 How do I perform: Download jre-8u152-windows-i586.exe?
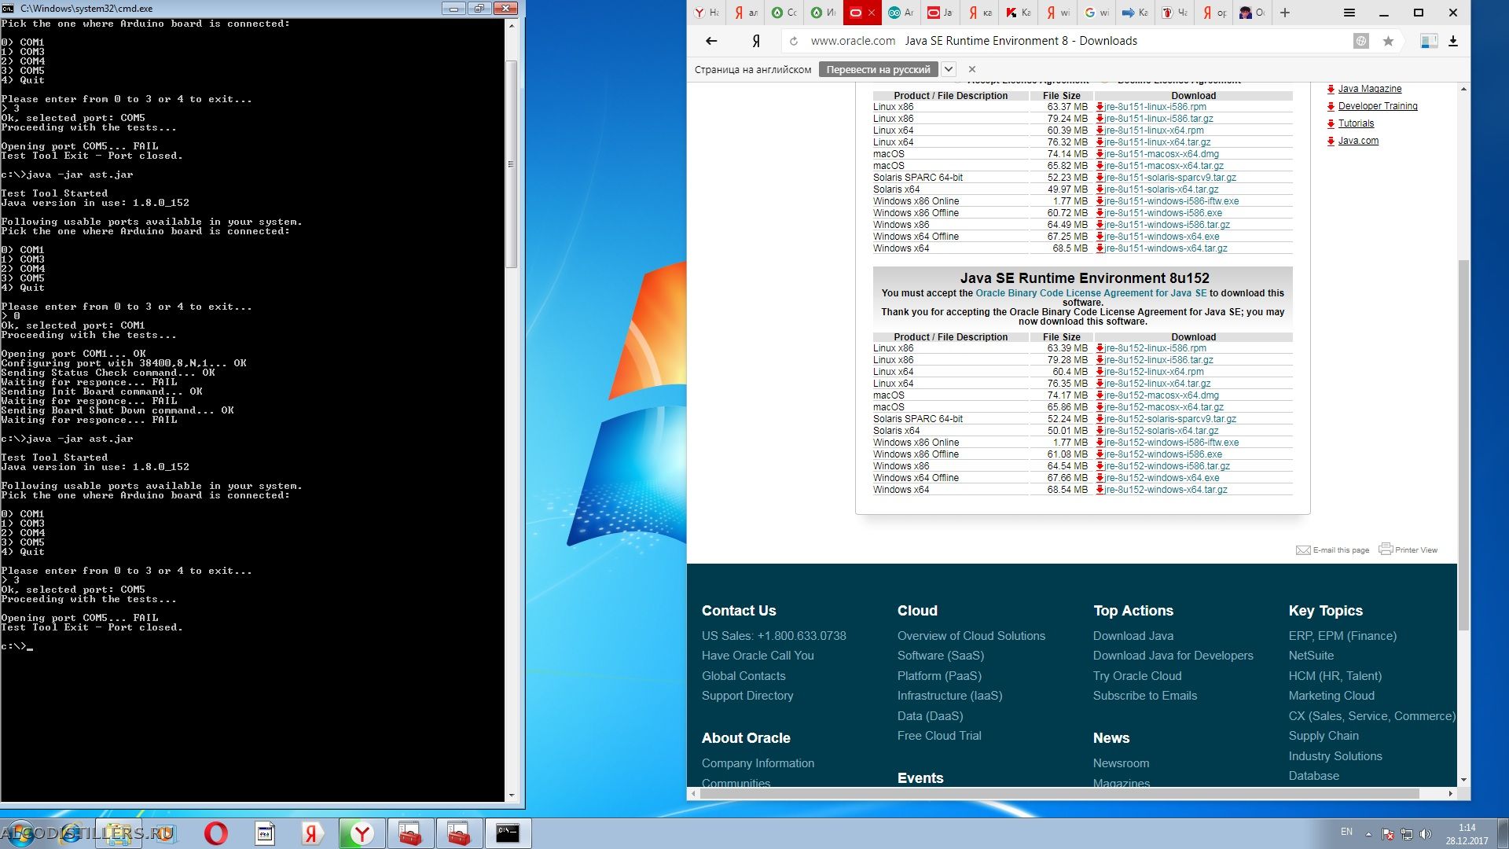pyautogui.click(x=1163, y=454)
